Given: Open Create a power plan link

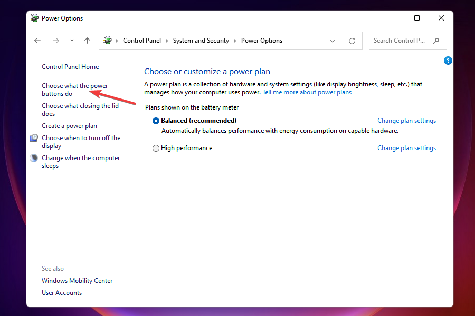Looking at the screenshot, I should point(69,126).
